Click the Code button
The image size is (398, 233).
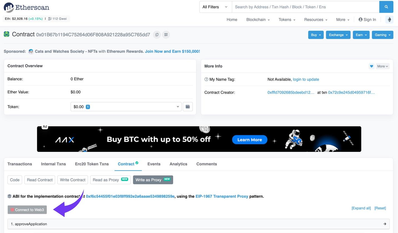15,180
